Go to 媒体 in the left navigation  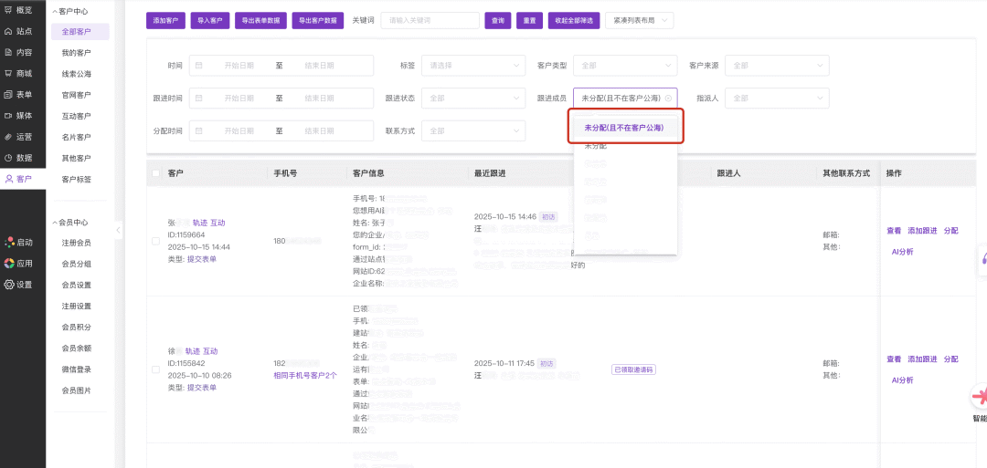22,116
